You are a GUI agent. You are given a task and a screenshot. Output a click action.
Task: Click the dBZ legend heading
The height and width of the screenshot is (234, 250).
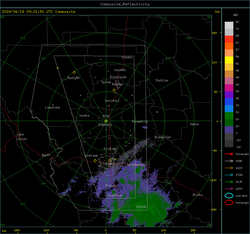click(x=236, y=15)
